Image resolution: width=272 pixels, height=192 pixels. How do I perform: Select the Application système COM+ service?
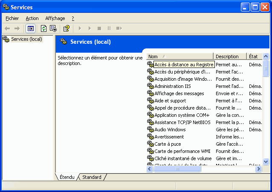pyautogui.click(x=182, y=115)
